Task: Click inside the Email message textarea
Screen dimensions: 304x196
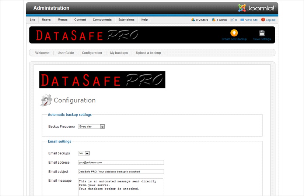Action: coord(120,187)
